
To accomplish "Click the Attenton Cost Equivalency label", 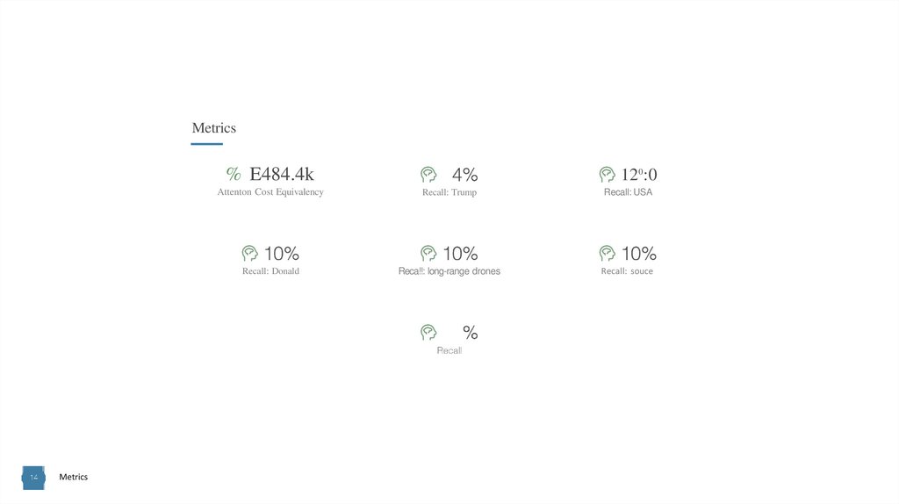I will tap(270, 192).
